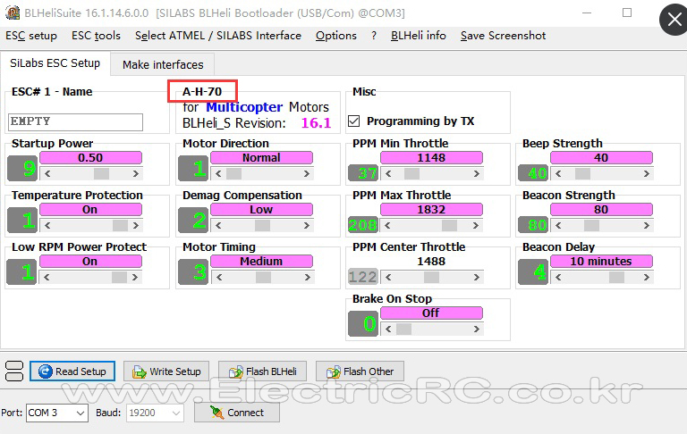Increase PPM Min Throttle with right arrow
The width and height of the screenshot is (687, 434).
[x=477, y=173]
